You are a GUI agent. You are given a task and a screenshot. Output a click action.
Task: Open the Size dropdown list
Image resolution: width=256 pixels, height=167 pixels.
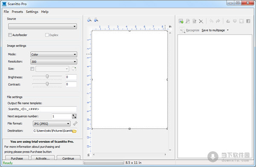pos(52,69)
